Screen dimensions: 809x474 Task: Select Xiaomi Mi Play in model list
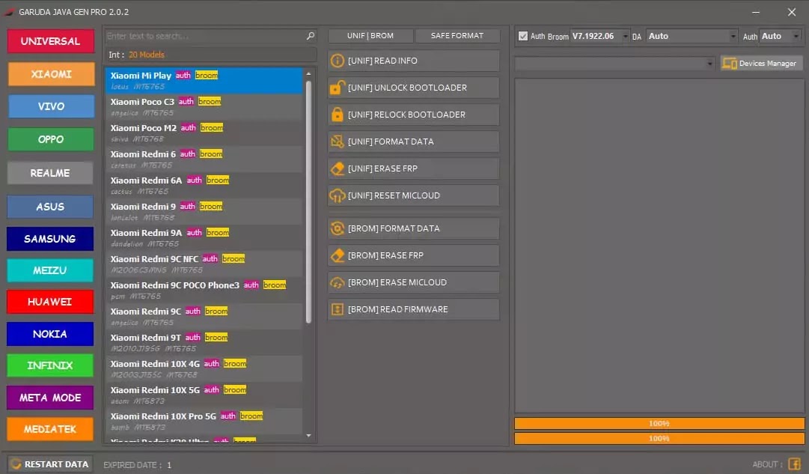tap(204, 81)
